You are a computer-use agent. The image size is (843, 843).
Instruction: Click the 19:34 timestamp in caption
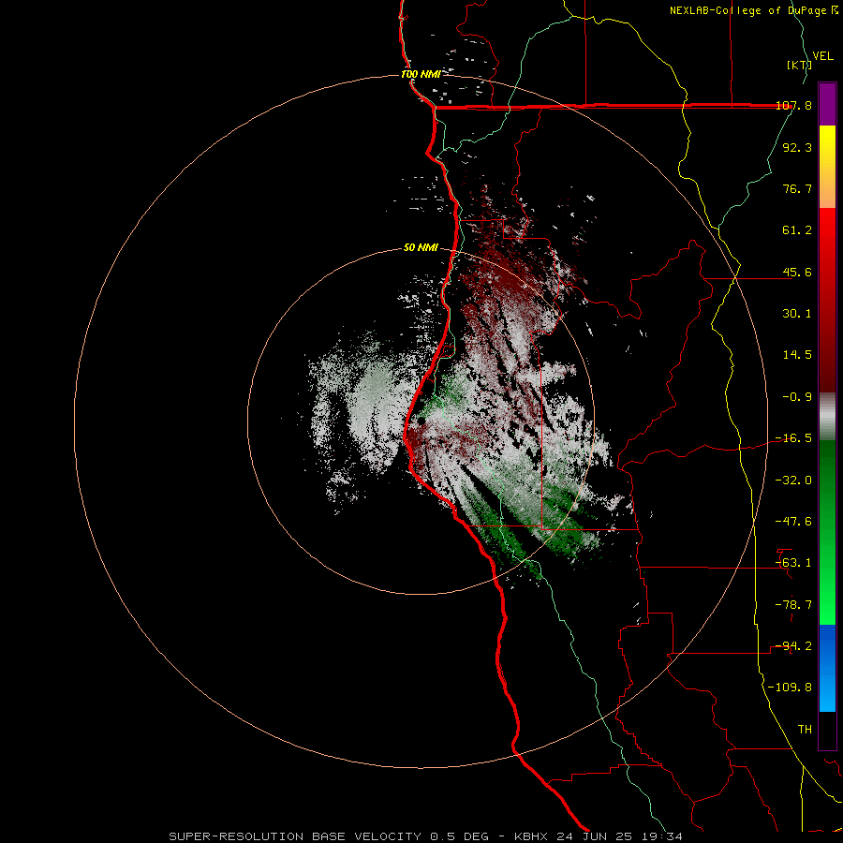(x=662, y=836)
